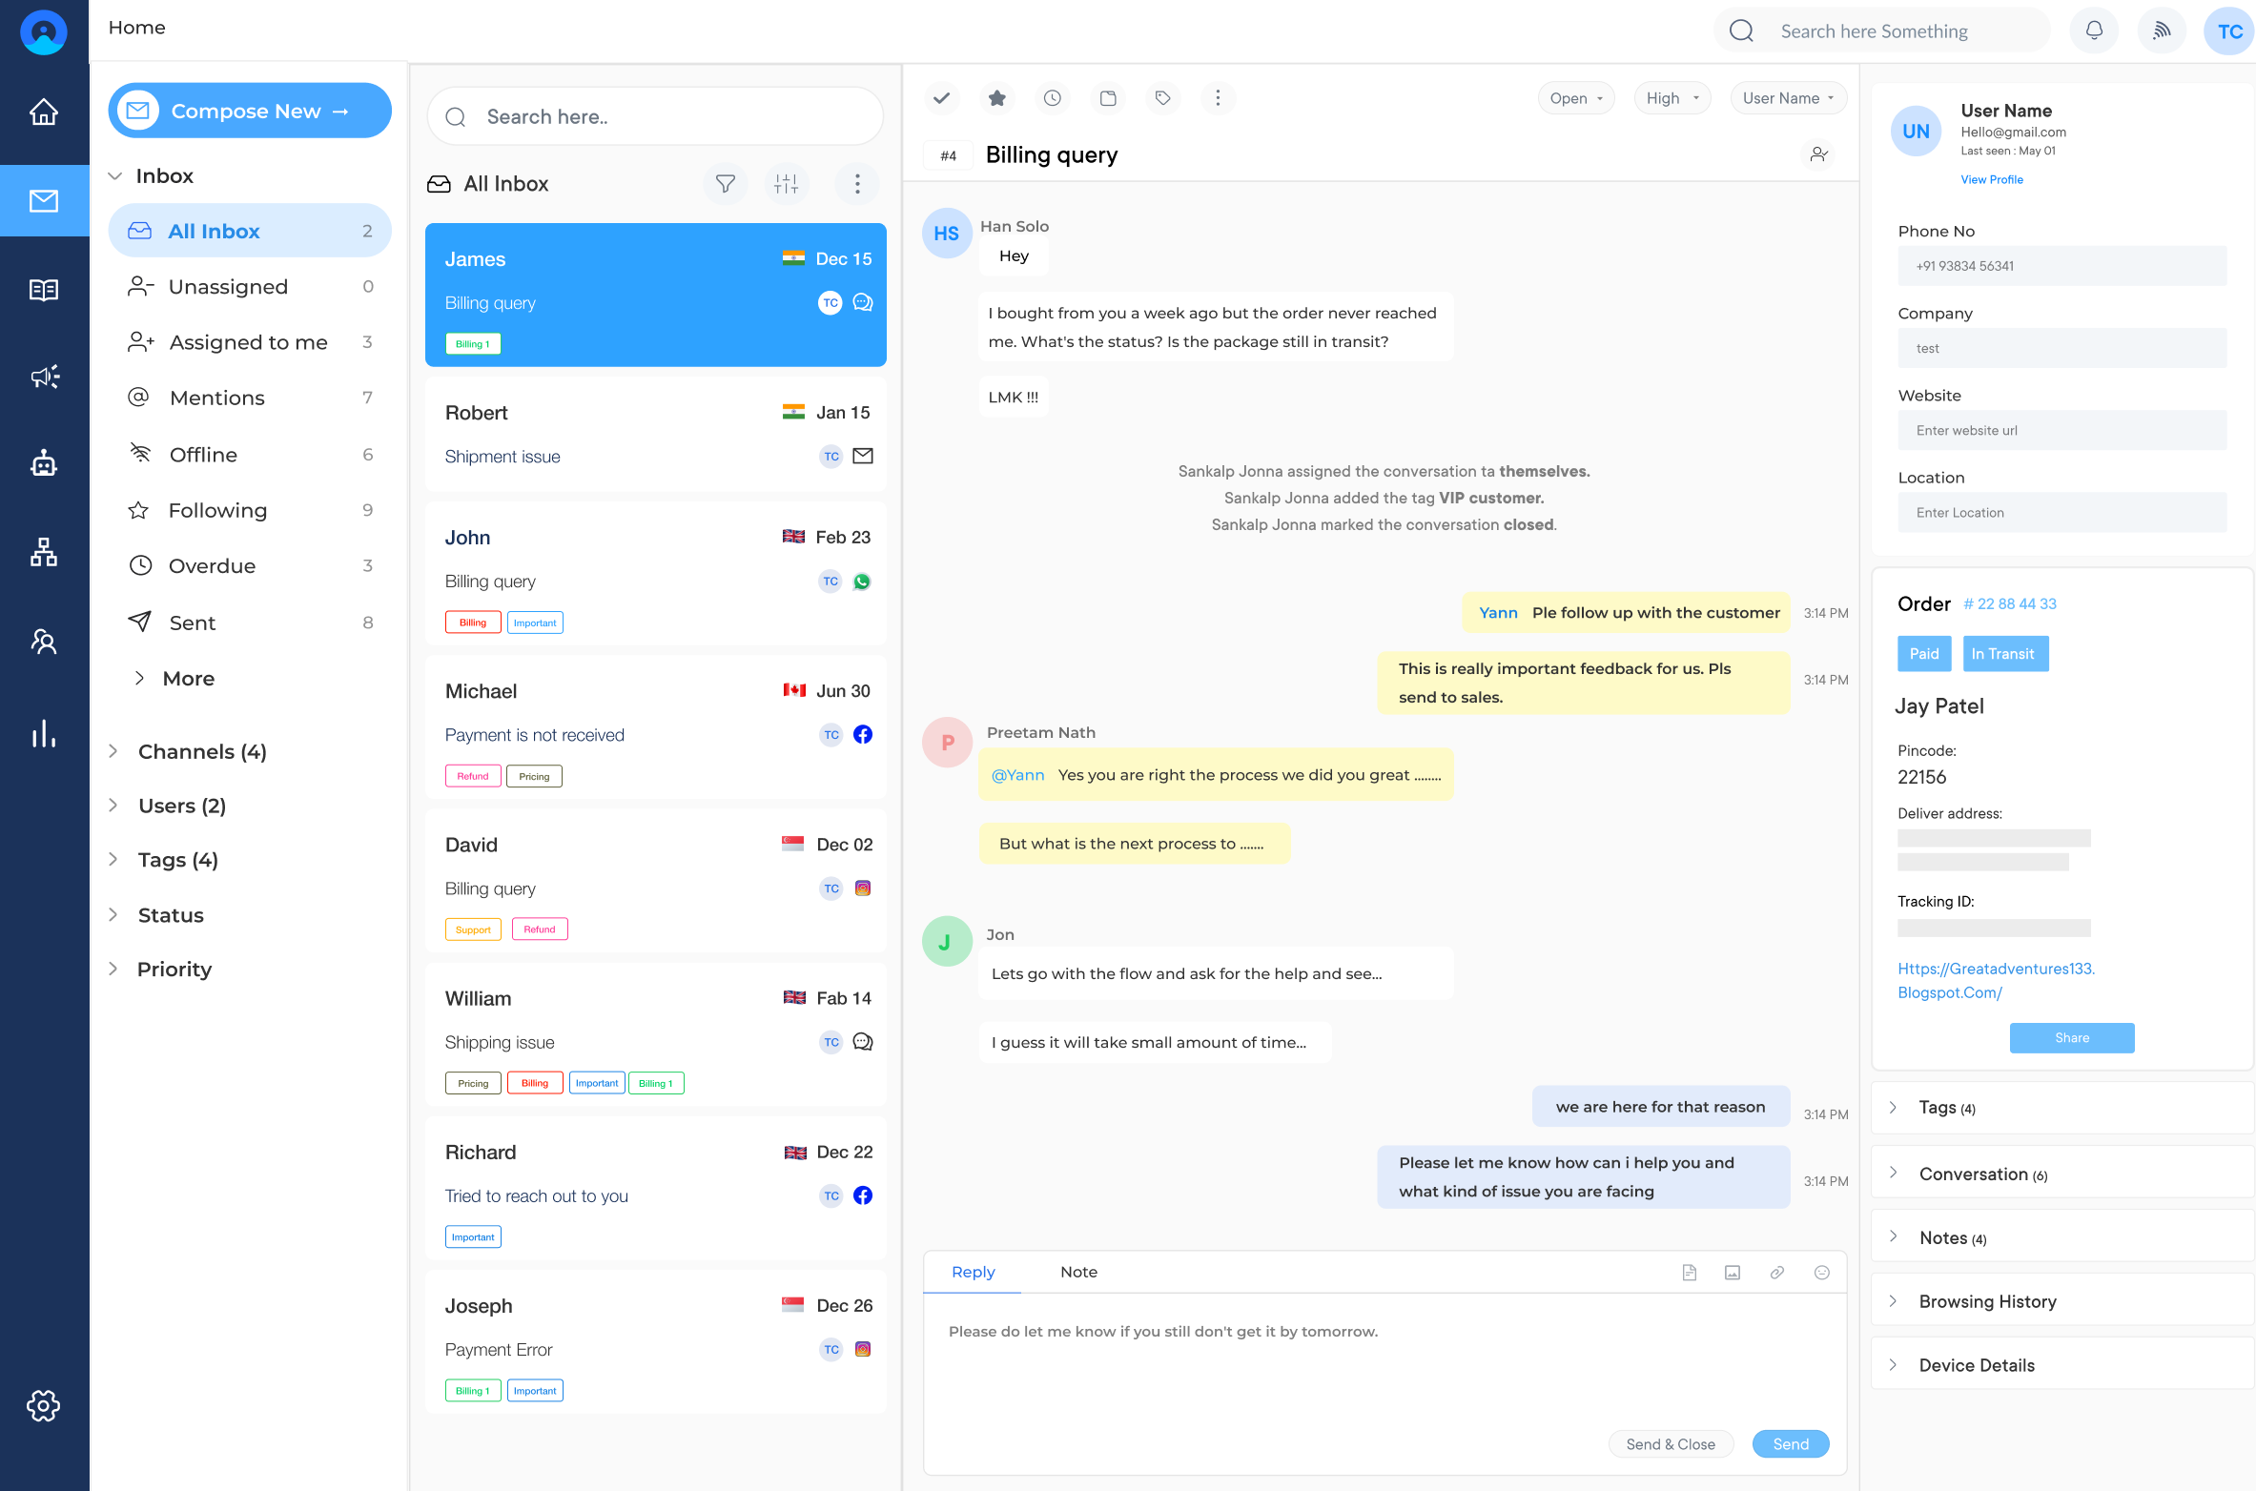This screenshot has height=1491, width=2256.
Task: Click the tracking URL link in order panel
Action: coord(1995,980)
